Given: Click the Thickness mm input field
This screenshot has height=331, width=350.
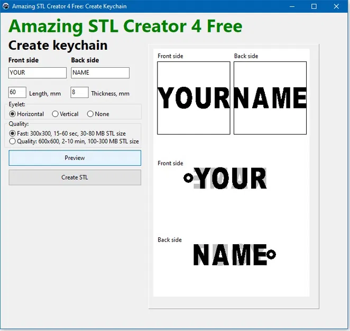Looking at the screenshot, I should point(79,92).
